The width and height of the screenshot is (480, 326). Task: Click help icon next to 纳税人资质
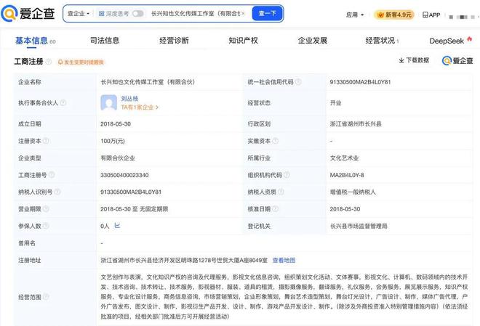[x=281, y=192]
